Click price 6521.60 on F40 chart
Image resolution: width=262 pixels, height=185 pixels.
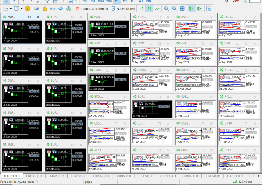pos(250,102)
